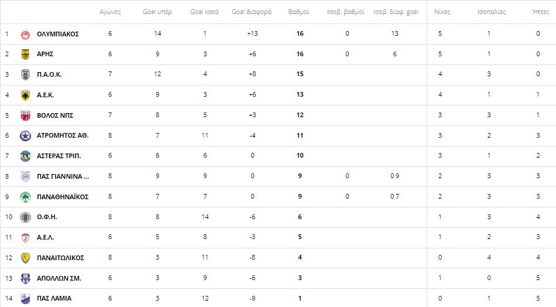Click the Atromitos star crest icon
The height and width of the screenshot is (307, 556).
[x=25, y=135]
